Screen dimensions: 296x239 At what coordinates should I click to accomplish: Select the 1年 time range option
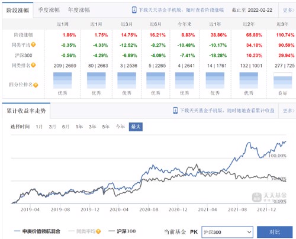coord(79,127)
